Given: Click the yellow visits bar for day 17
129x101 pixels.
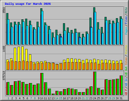Looking at the screenshot, I should pyautogui.click(x=68, y=60).
